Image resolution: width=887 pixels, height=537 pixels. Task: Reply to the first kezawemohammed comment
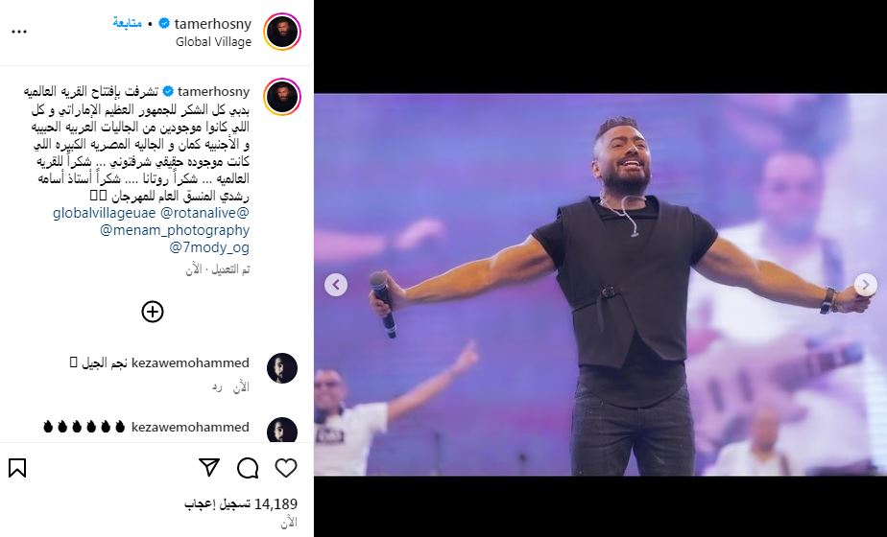217,387
